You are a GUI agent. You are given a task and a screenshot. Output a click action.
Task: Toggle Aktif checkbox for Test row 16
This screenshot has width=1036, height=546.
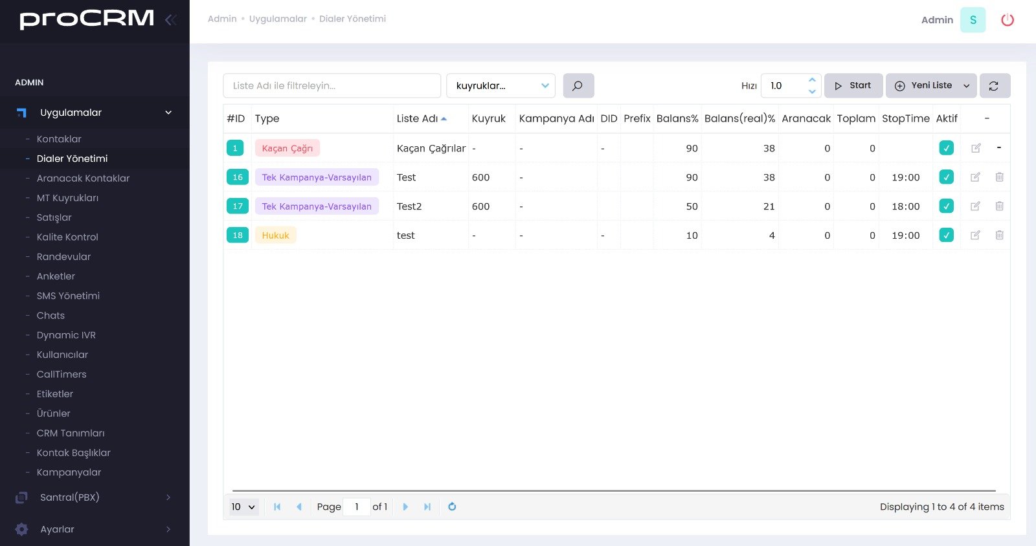click(x=946, y=177)
